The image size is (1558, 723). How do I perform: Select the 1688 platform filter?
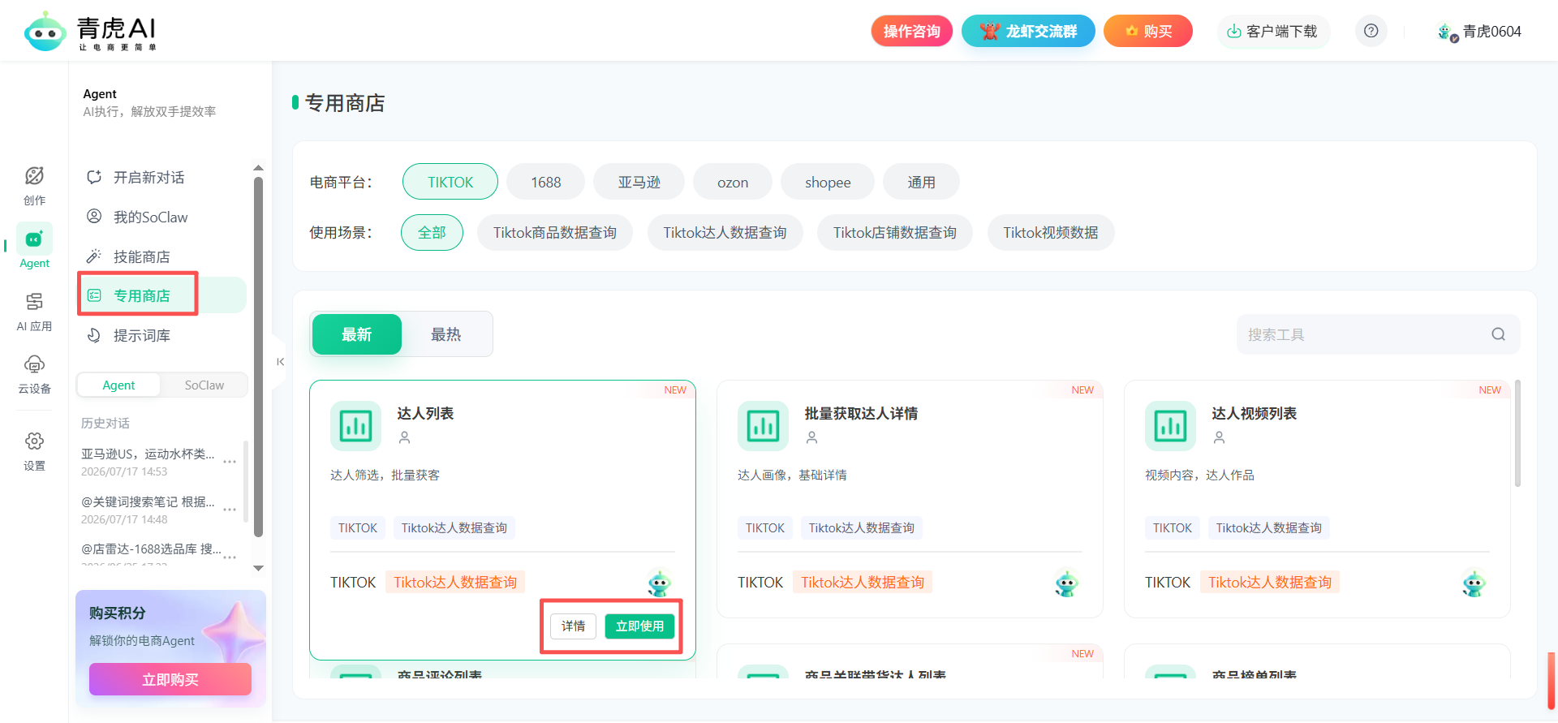pyautogui.click(x=546, y=182)
